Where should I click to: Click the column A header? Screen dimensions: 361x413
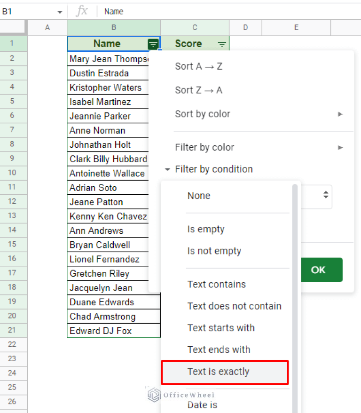[47, 28]
